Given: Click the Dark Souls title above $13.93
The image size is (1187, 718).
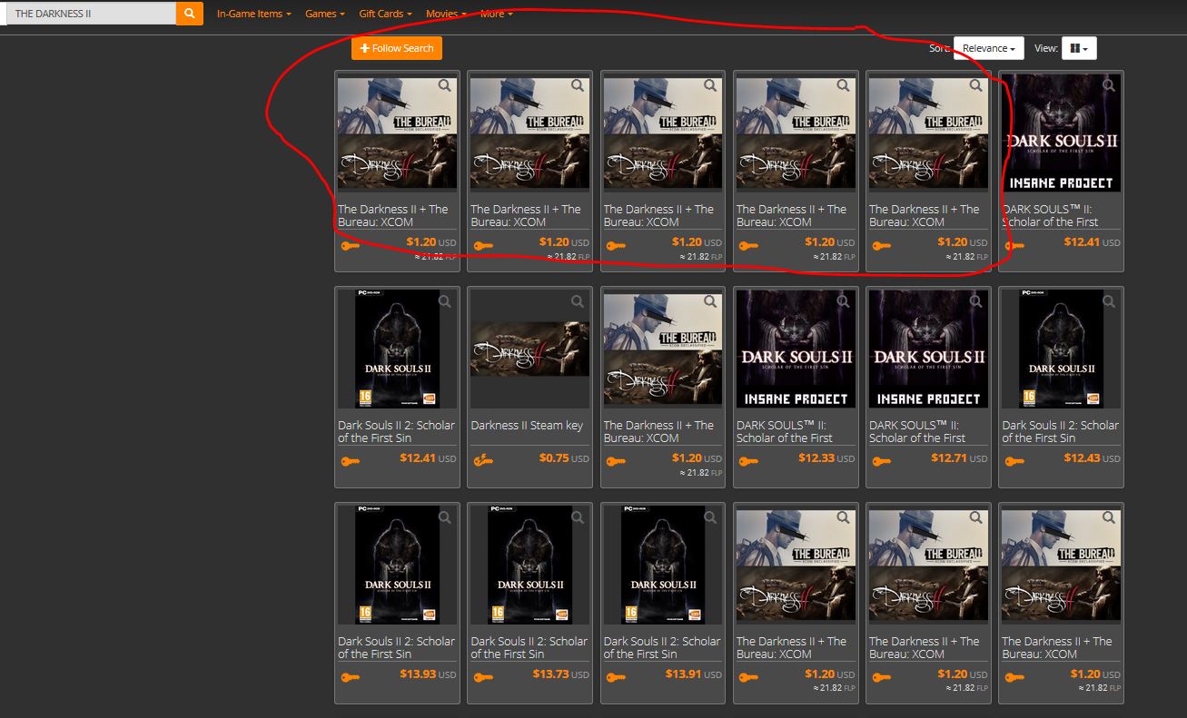Looking at the screenshot, I should (397, 647).
